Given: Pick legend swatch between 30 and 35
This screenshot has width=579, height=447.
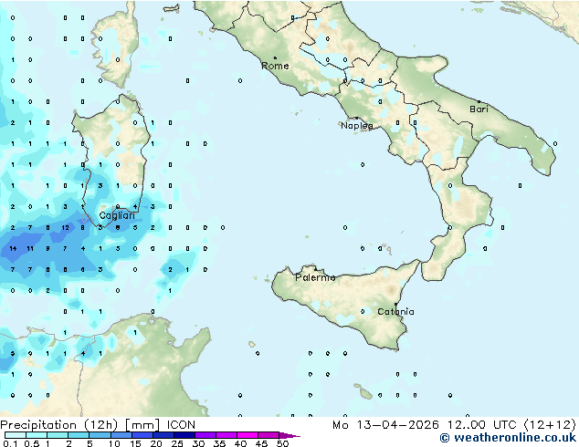Looking at the screenshot, I should coord(205,435).
